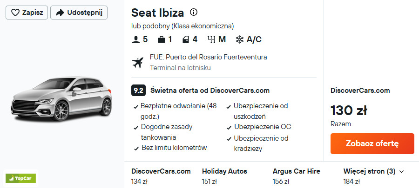Click the 9.2 rating badge
419x188 pixels.
138,91
